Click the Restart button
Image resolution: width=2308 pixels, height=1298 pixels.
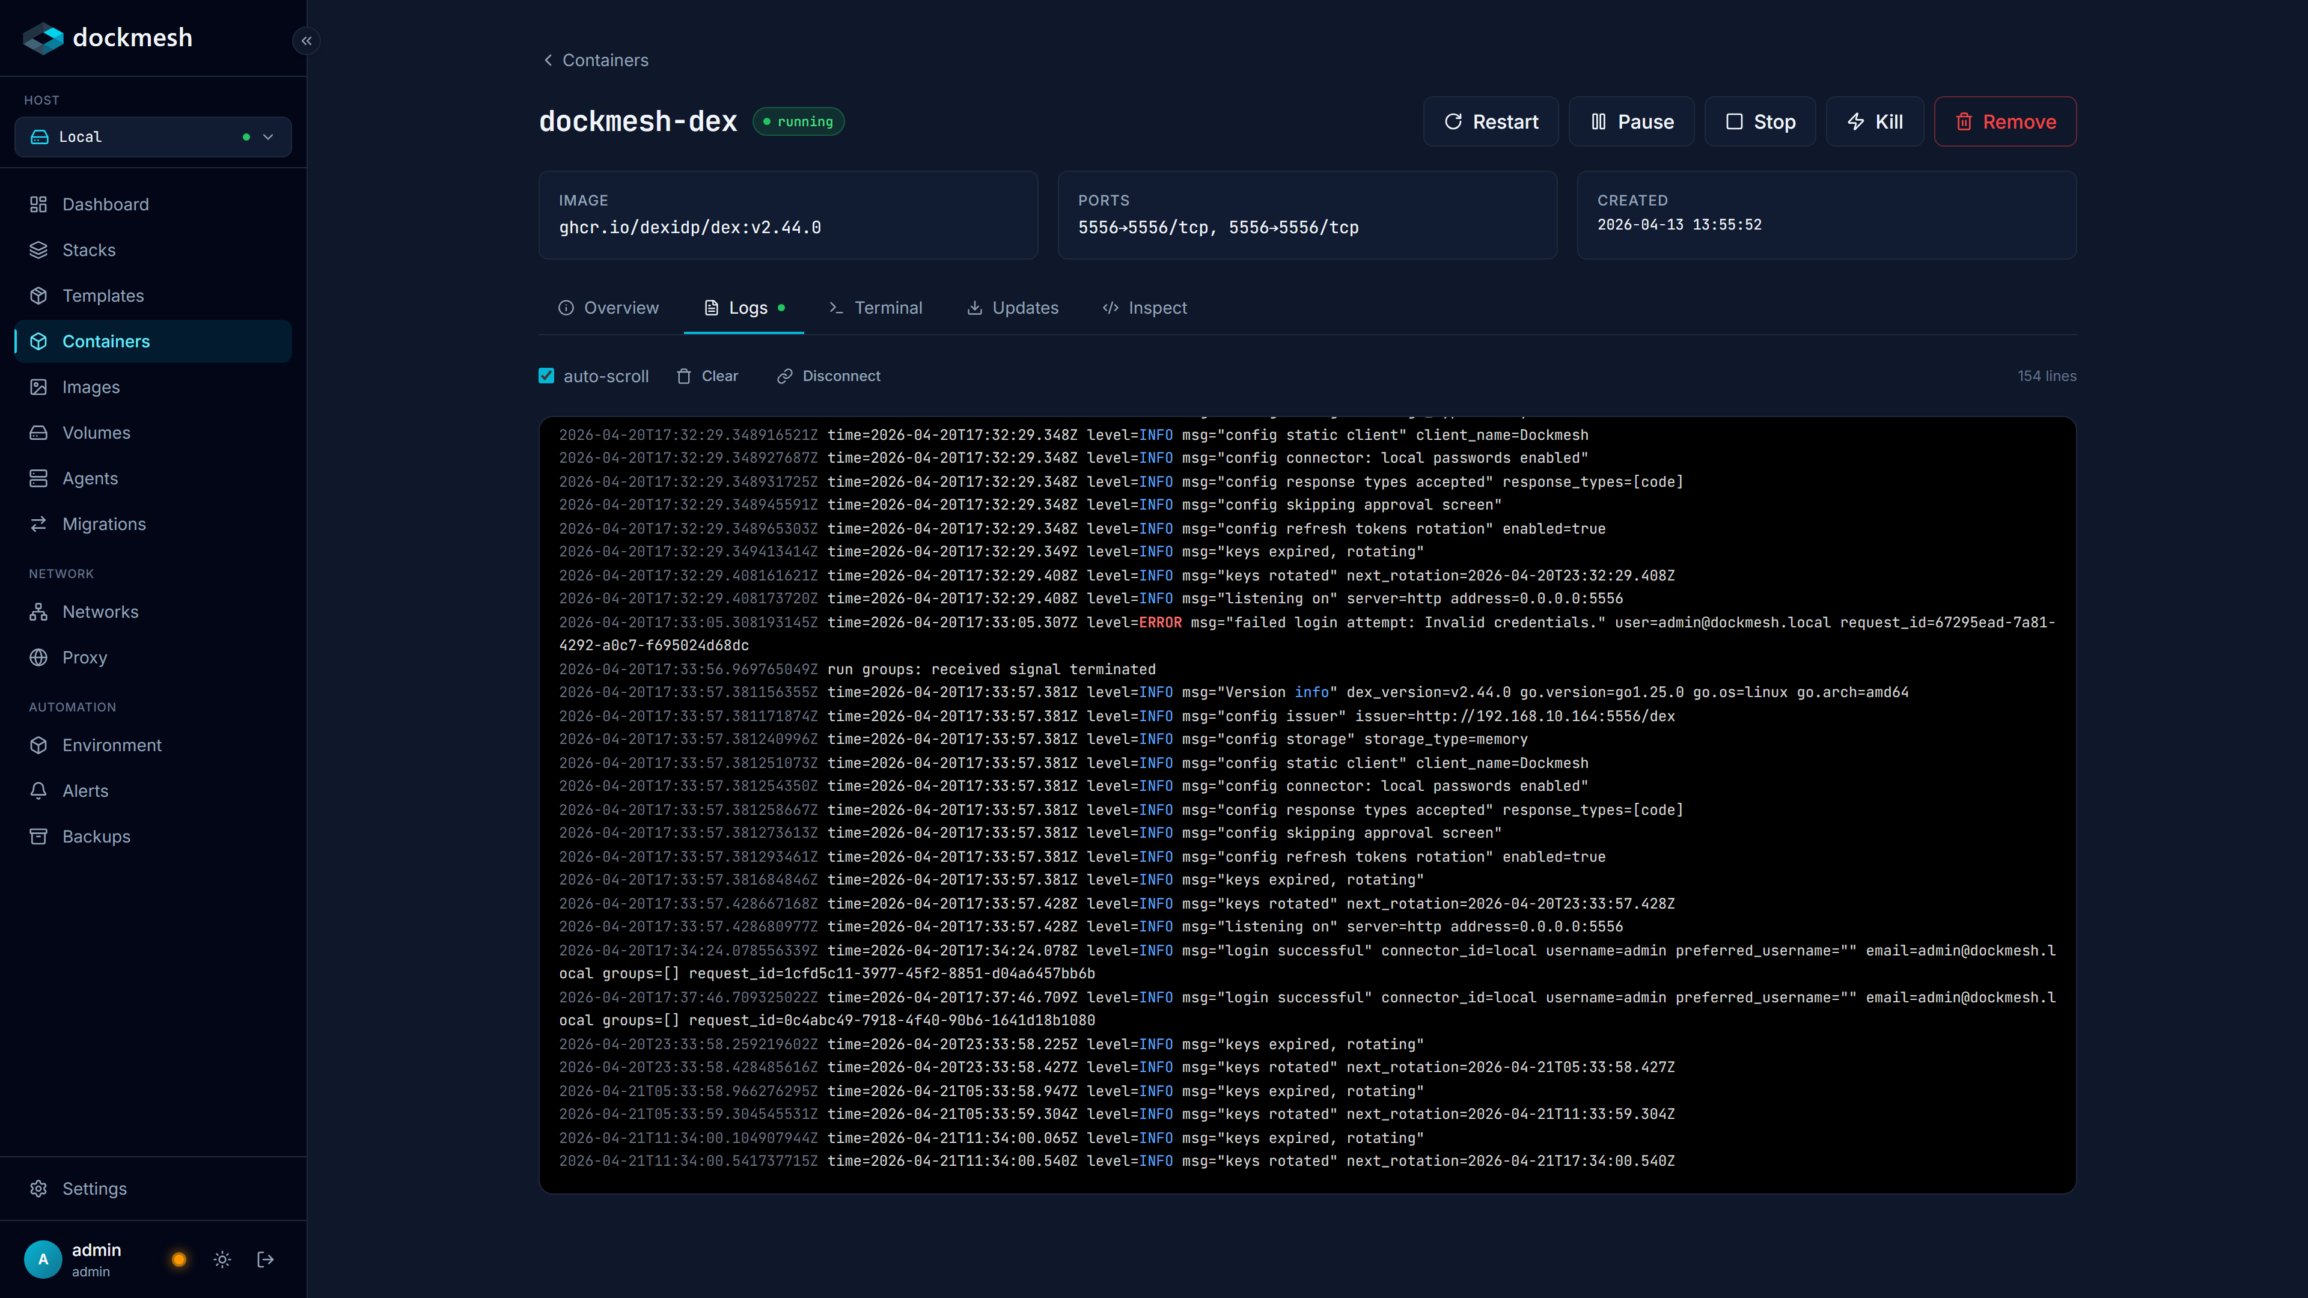[1490, 121]
